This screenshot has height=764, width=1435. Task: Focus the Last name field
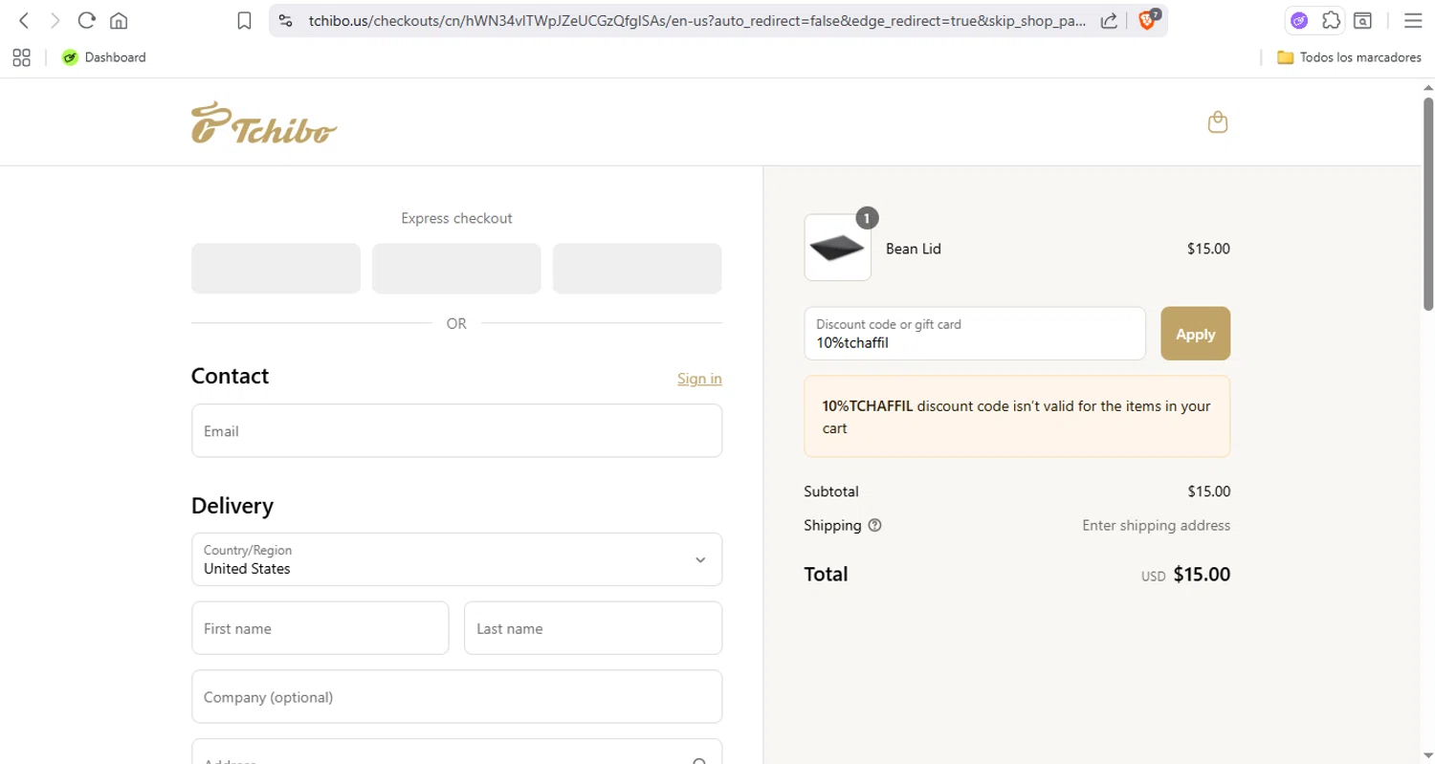(593, 628)
